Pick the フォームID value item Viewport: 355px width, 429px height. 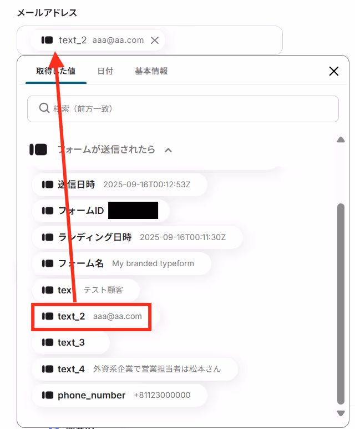pyautogui.click(x=100, y=211)
